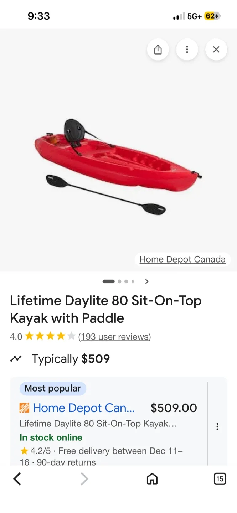Tap the Home Depot store logo icon
Viewport: 237px width, 513px height.
(x=24, y=408)
